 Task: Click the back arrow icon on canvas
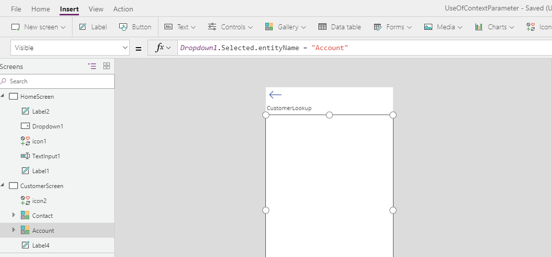click(x=275, y=95)
